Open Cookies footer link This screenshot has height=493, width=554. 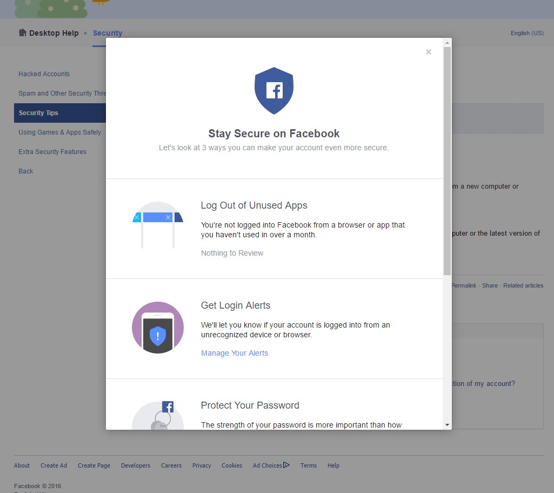pyautogui.click(x=232, y=465)
